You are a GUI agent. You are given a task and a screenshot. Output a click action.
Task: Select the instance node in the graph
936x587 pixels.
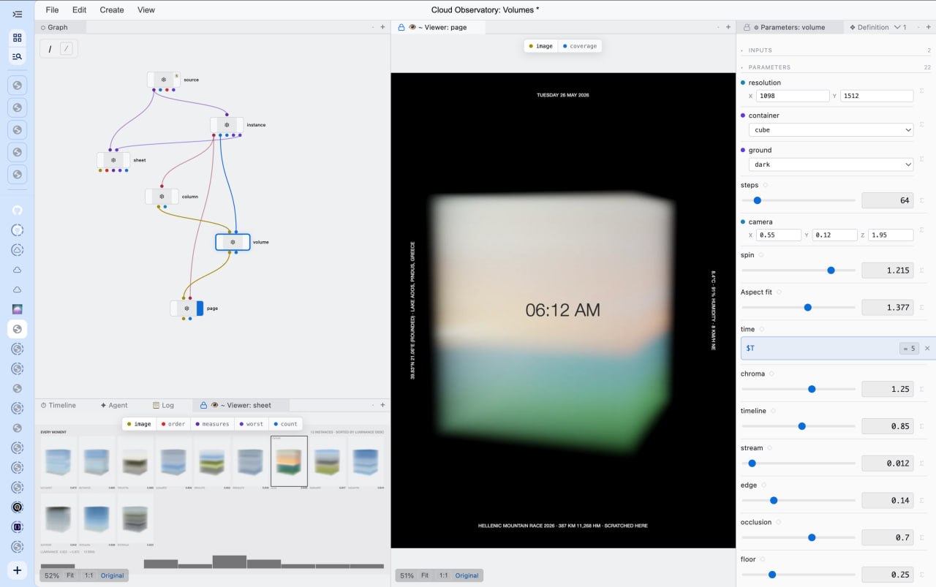[227, 125]
